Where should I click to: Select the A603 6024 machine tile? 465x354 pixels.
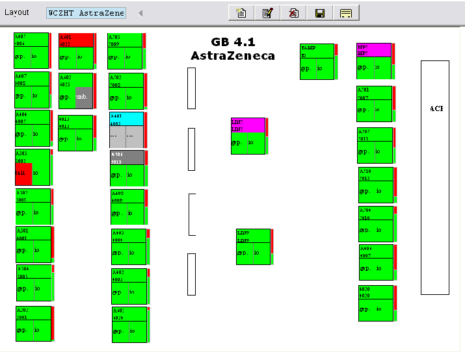(x=129, y=325)
